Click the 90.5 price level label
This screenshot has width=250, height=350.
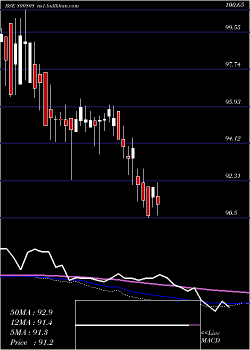[231, 213]
